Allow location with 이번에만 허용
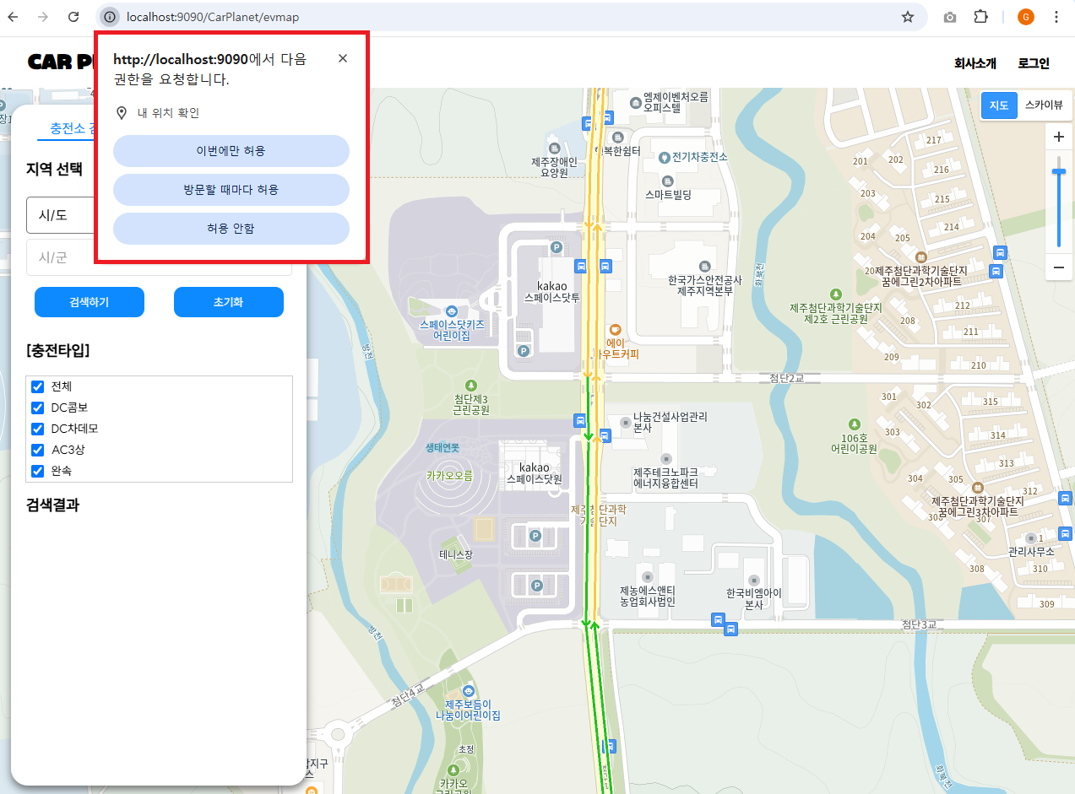This screenshot has width=1075, height=794. pyautogui.click(x=231, y=151)
